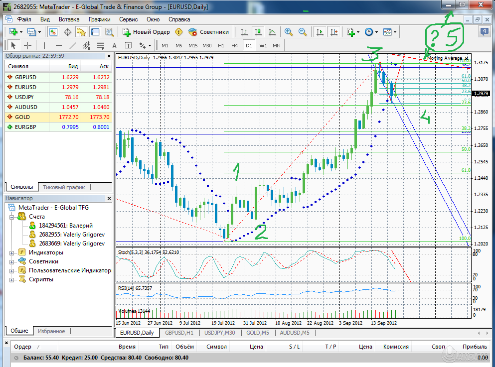Select the text annotation tool A

pyautogui.click(x=114, y=45)
